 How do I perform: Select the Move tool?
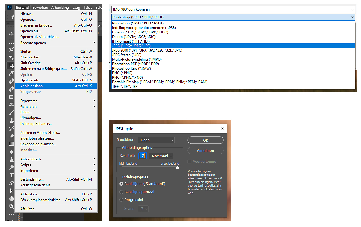tap(11, 34)
